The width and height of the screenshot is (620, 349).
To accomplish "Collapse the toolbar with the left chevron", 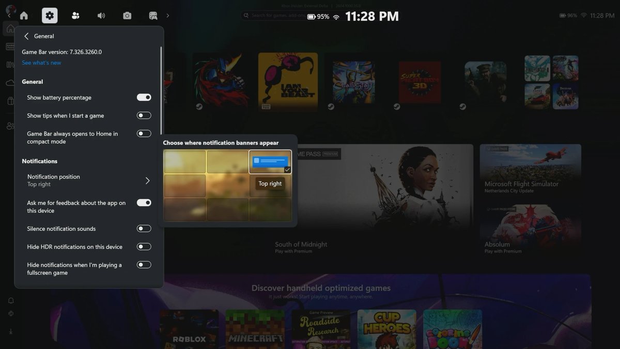I will coord(8,15).
